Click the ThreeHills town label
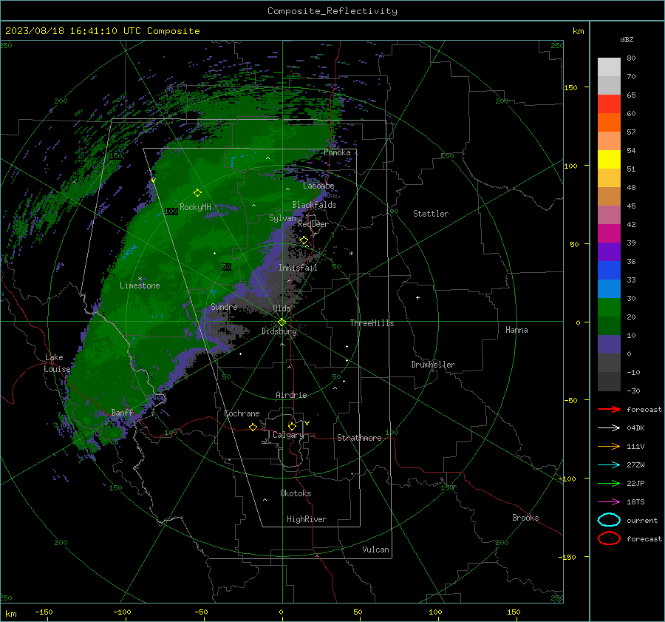The width and height of the screenshot is (665, 622). tap(372, 323)
